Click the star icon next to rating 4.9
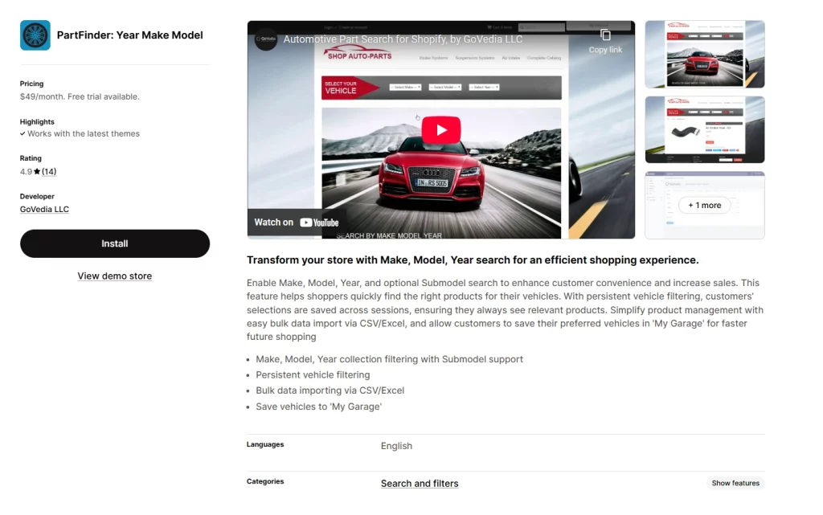Screen dimensions: 823x515 coord(37,171)
